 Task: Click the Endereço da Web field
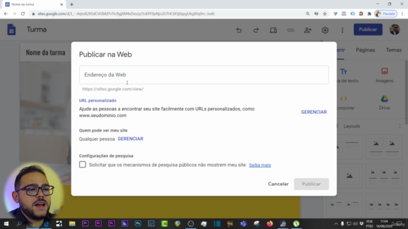(x=204, y=75)
